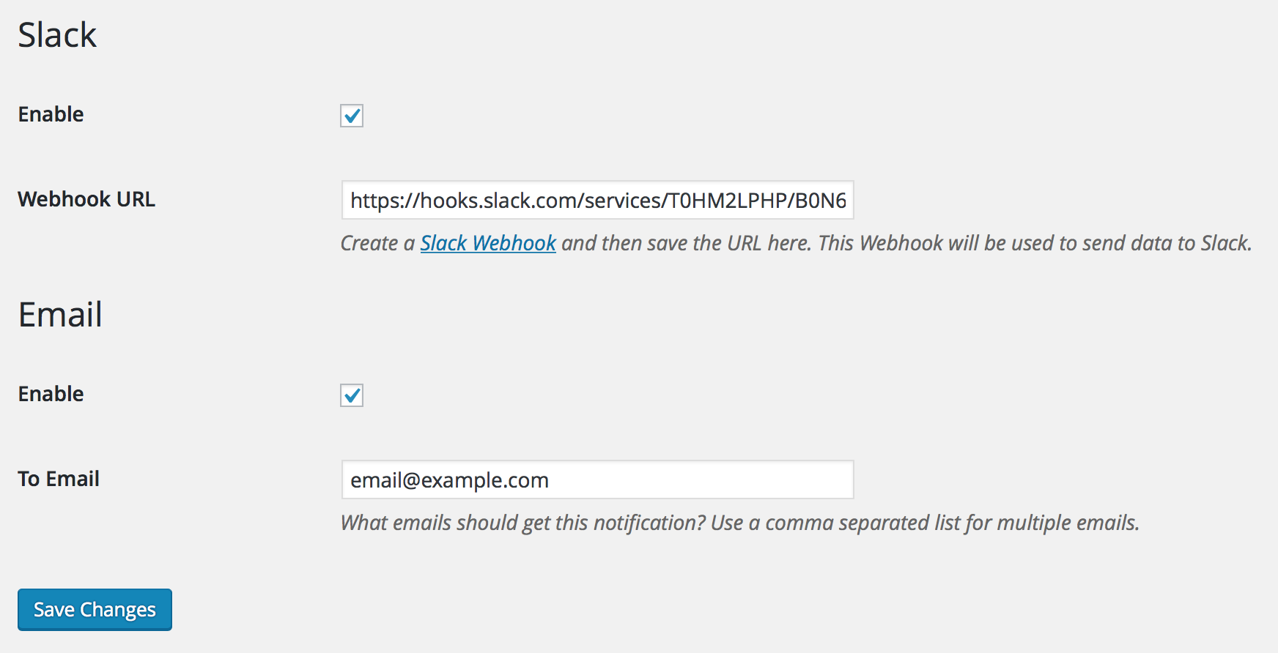1278x653 pixels.
Task: Select the To Email field label
Action: [x=59, y=479]
